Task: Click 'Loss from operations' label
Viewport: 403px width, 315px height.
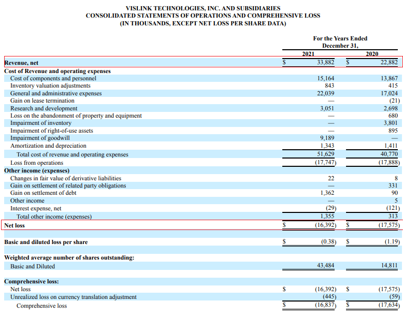Action: coord(37,163)
